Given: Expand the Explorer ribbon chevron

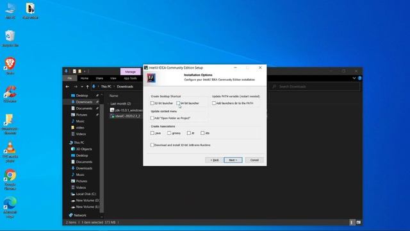Looking at the screenshot, I should pos(354,78).
